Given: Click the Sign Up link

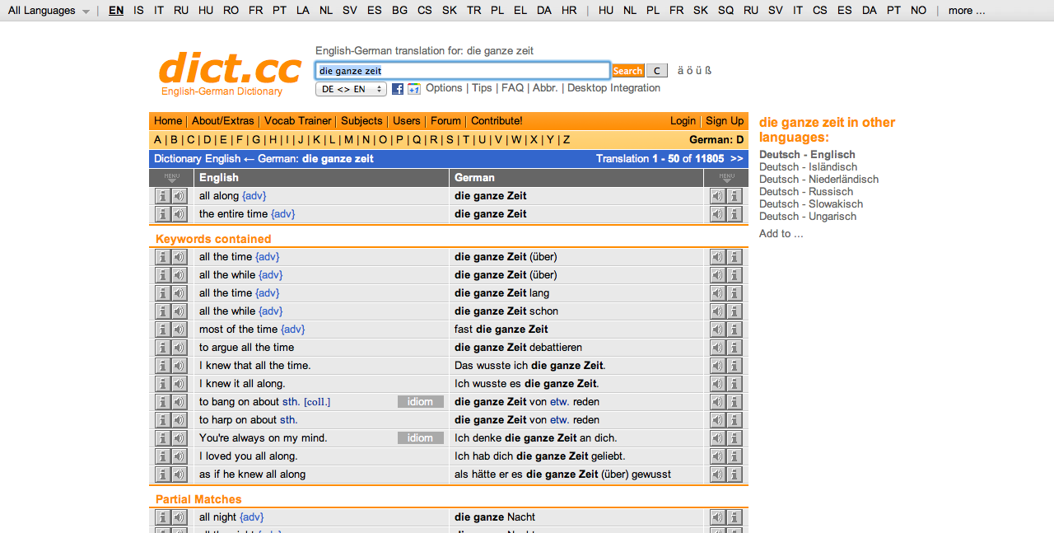Looking at the screenshot, I should point(725,121).
